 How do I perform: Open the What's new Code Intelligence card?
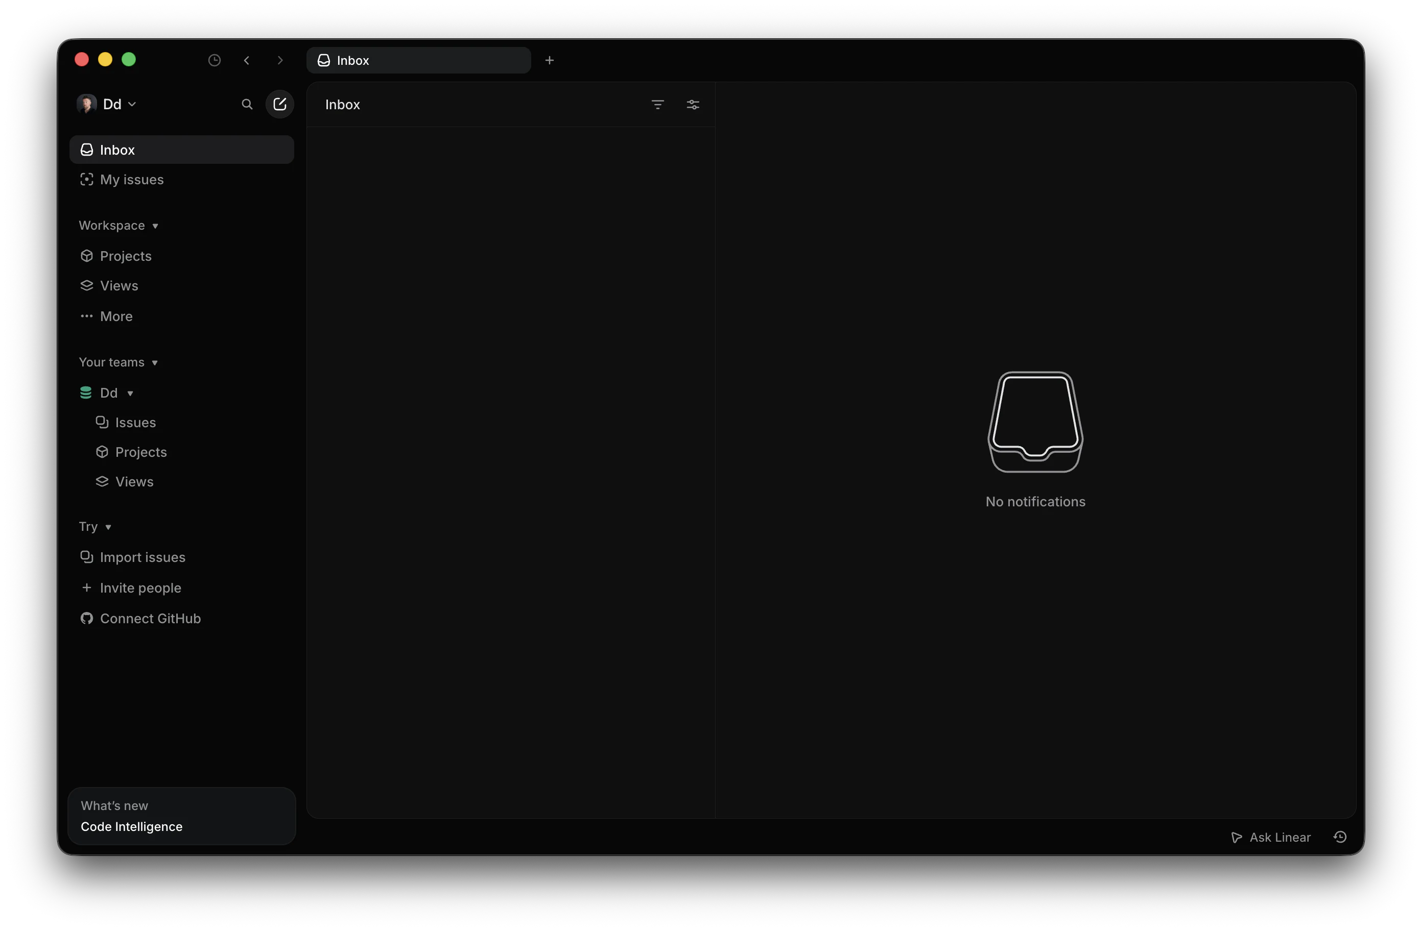[x=182, y=816]
